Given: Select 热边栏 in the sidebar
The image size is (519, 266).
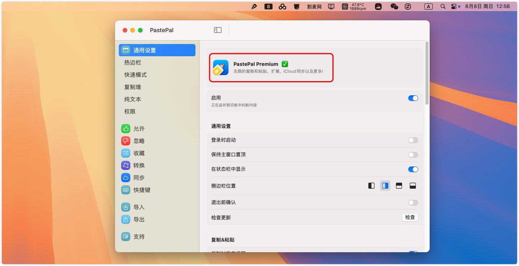Looking at the screenshot, I should (x=133, y=63).
